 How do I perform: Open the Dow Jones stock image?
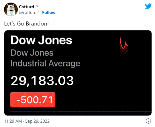pyautogui.click(x=78, y=73)
